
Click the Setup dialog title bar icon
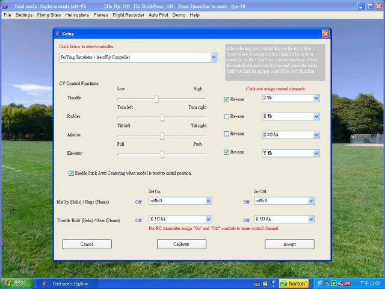click(58, 34)
